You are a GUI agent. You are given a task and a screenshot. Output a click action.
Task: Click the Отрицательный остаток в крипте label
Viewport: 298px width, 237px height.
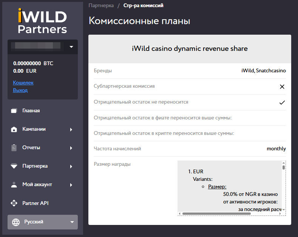164,133
